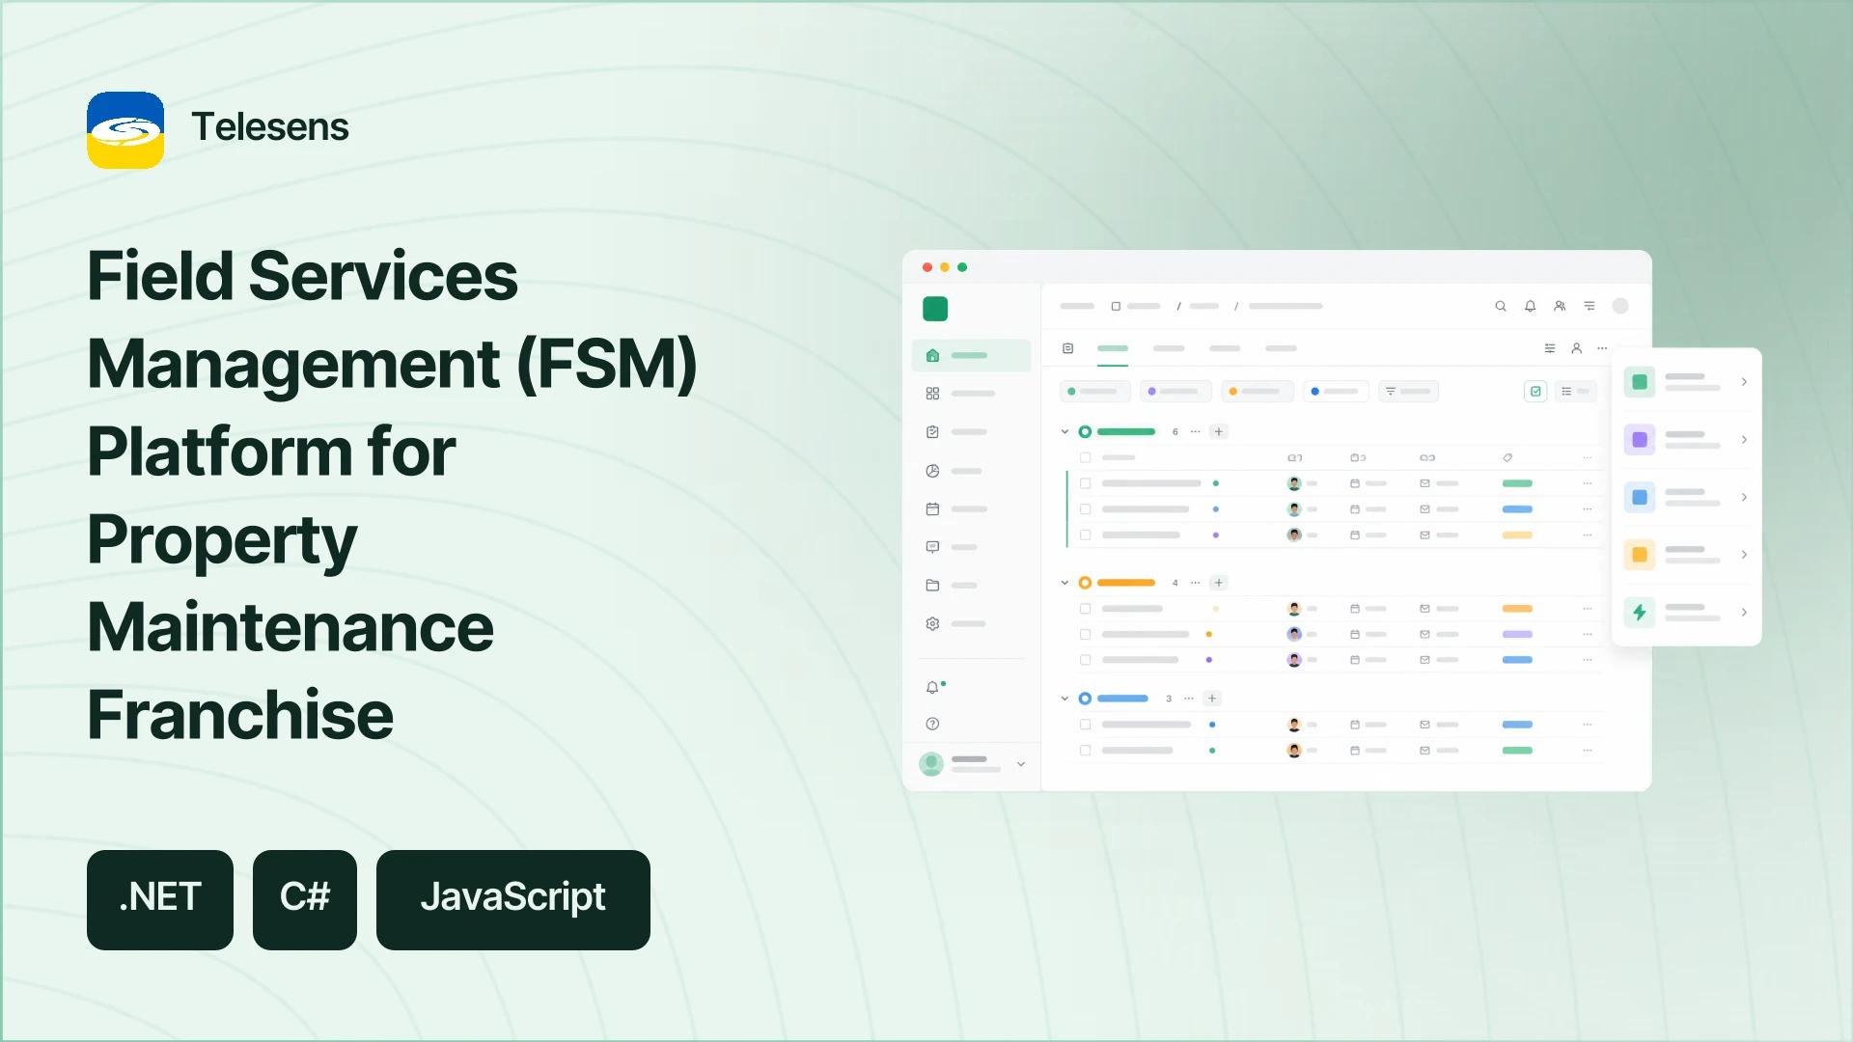Viewport: 1853px width, 1042px height.
Task: Open the three-dots menu on the green group header
Action: tap(1196, 431)
